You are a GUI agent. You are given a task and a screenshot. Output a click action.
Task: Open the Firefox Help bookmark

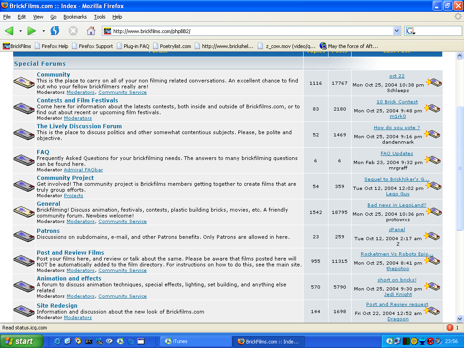(52, 46)
